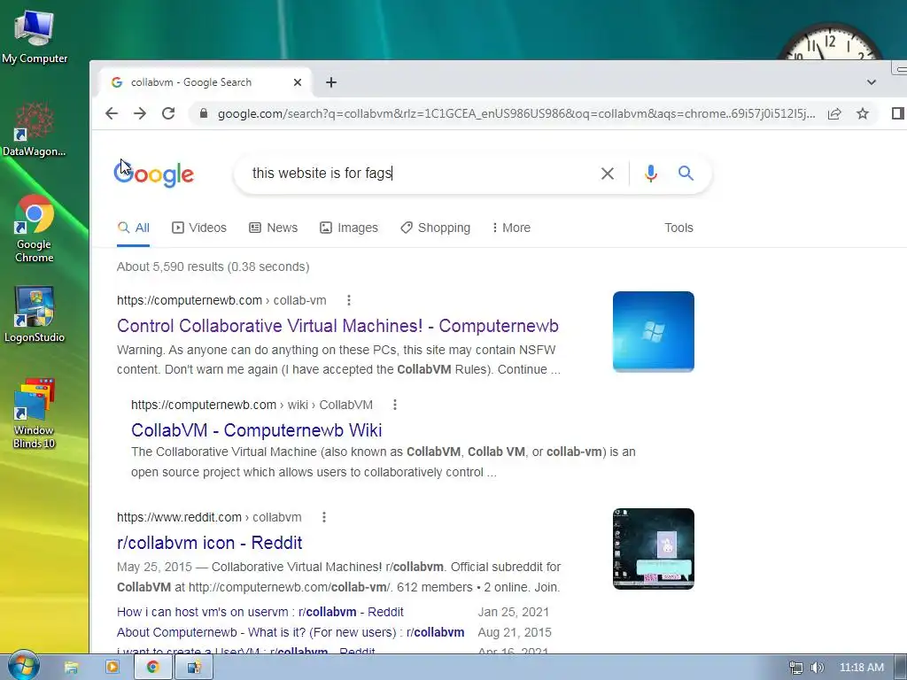Click the 'Jan 25, 2021' date text

pyautogui.click(x=513, y=612)
